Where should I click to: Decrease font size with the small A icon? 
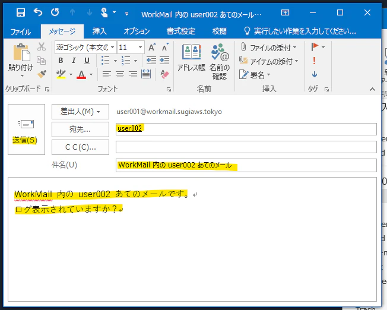pos(165,47)
